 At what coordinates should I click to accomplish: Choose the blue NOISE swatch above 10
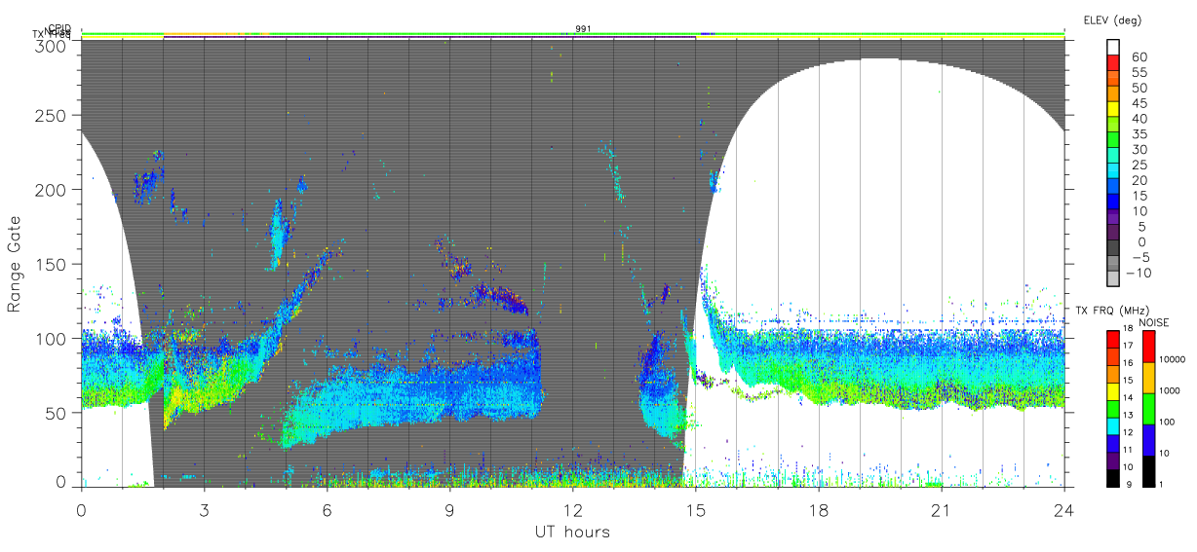(x=1147, y=439)
